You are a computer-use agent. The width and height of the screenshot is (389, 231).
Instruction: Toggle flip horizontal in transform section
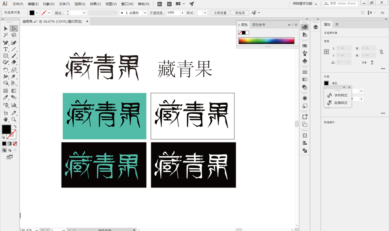coord(364,62)
